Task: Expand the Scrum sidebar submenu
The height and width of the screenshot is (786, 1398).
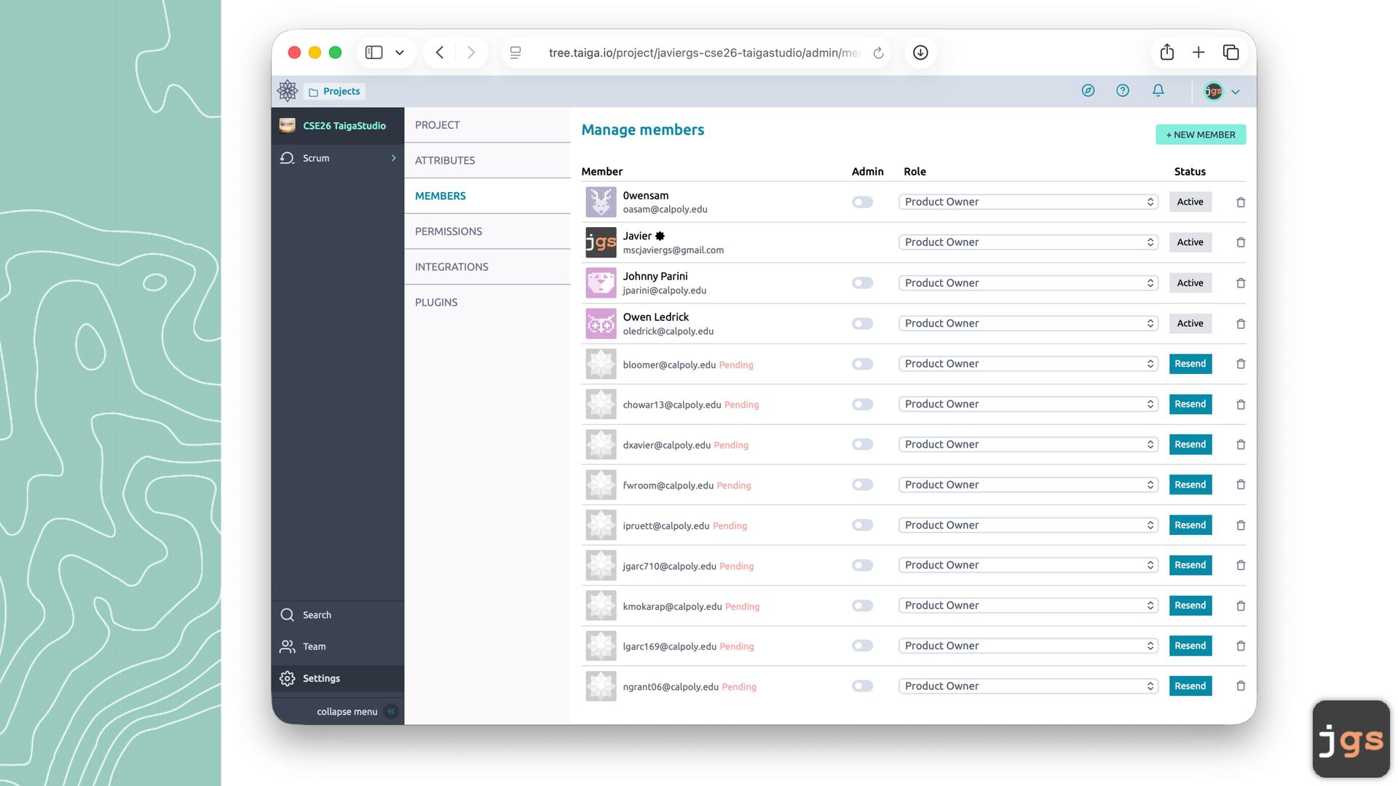Action: 393,158
